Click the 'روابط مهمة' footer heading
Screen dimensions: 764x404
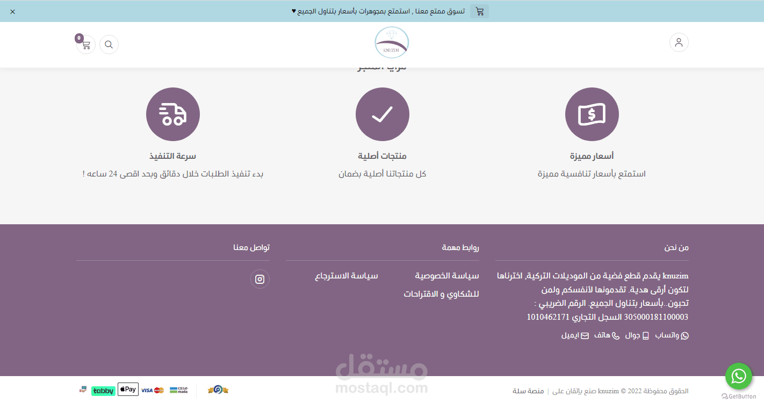[x=460, y=247]
